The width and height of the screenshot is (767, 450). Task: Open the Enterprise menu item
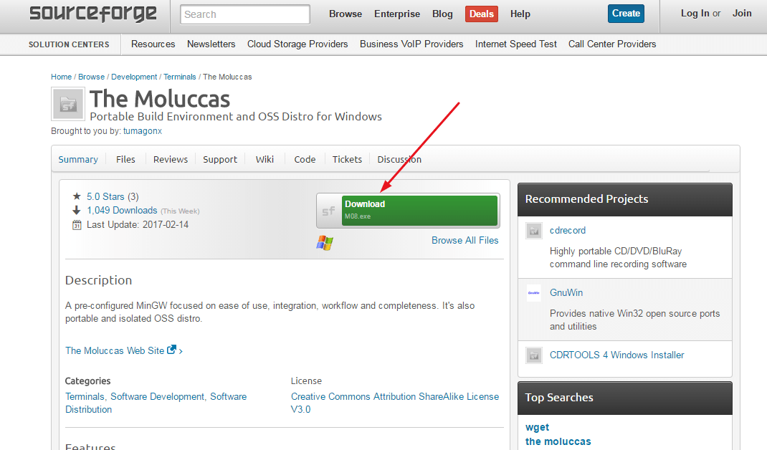click(397, 14)
